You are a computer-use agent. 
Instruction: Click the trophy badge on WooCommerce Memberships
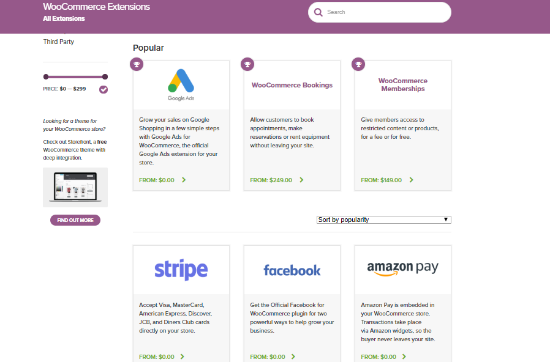(x=358, y=64)
